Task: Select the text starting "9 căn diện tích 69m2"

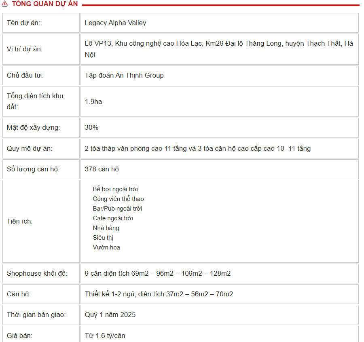Action: [x=158, y=273]
